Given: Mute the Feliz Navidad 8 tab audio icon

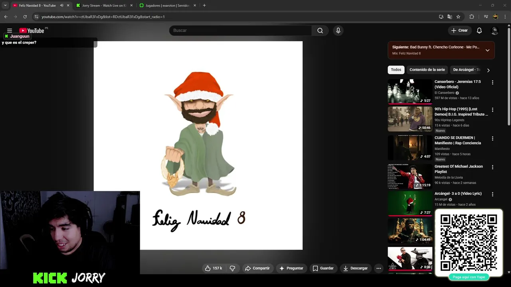Looking at the screenshot, I should coord(61,6).
